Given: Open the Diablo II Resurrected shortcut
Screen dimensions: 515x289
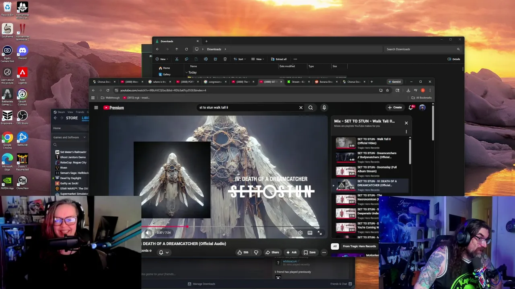Looking at the screenshot, I should click(22, 162).
